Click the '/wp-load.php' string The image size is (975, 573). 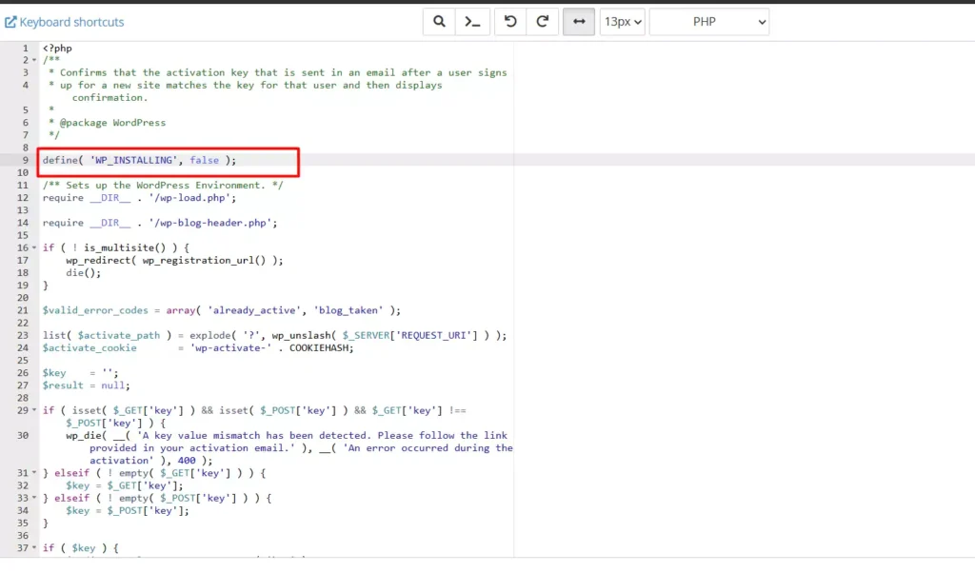pos(189,198)
